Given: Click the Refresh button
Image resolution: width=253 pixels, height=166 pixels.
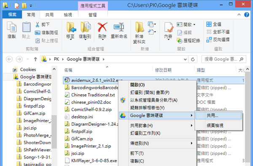Looking at the screenshot, I should (193, 59).
